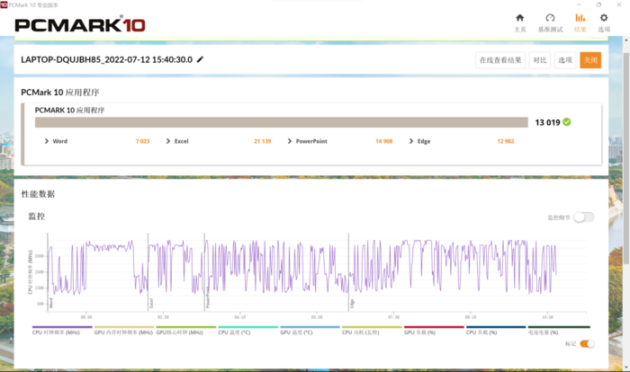
Task: Toggle the 电池电量 (%) legend
Action: point(559,331)
